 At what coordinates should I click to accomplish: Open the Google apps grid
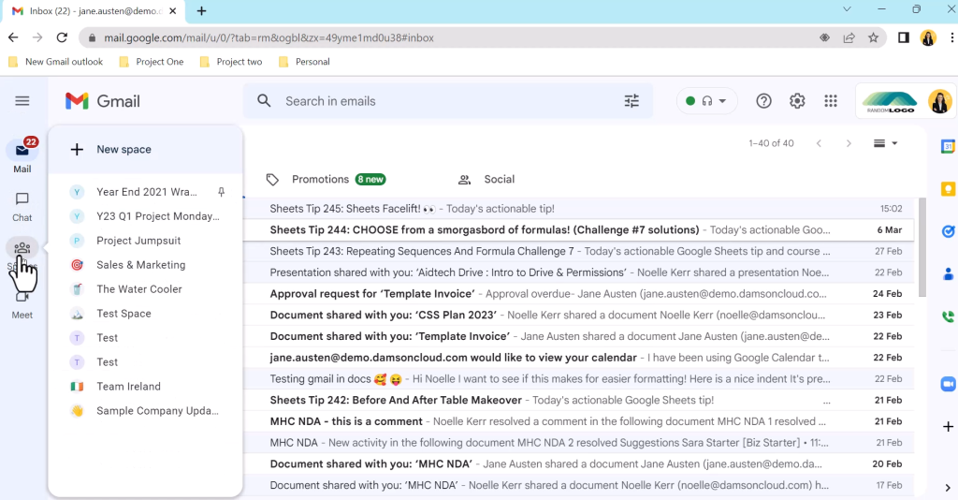[x=831, y=101]
